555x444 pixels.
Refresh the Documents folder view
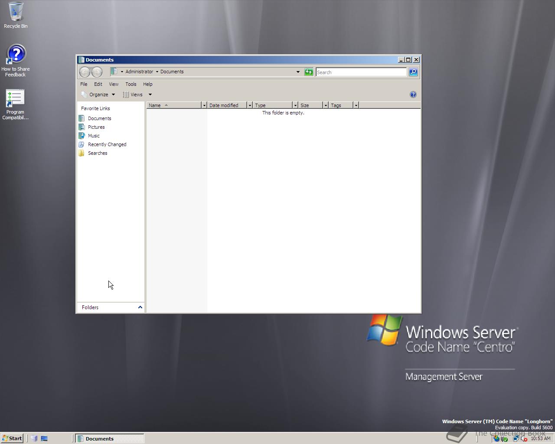tap(309, 72)
